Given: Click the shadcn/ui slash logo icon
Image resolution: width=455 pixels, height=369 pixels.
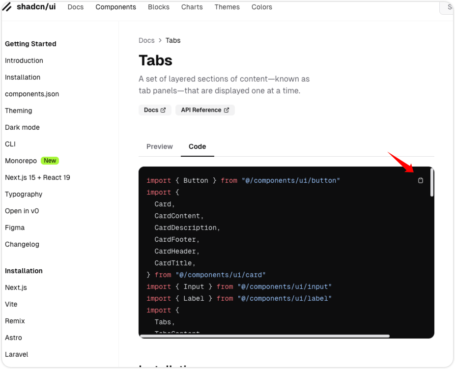Looking at the screenshot, I should click(x=7, y=7).
